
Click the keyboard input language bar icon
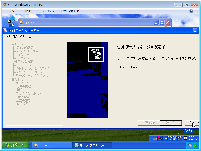155,138
